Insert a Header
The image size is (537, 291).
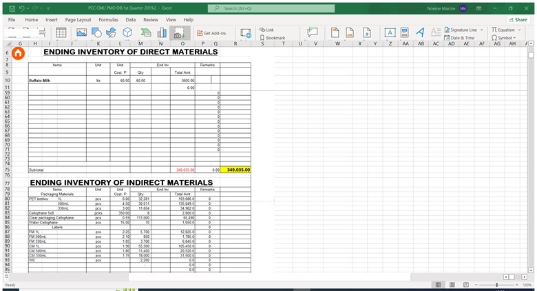[x=335, y=32]
